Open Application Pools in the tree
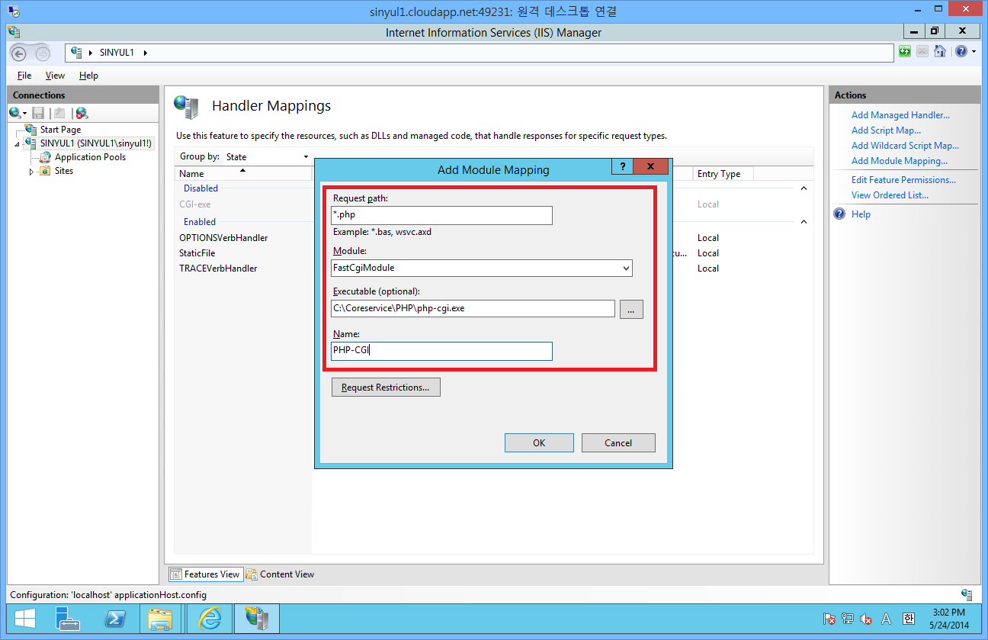The image size is (988, 640). tap(90, 157)
